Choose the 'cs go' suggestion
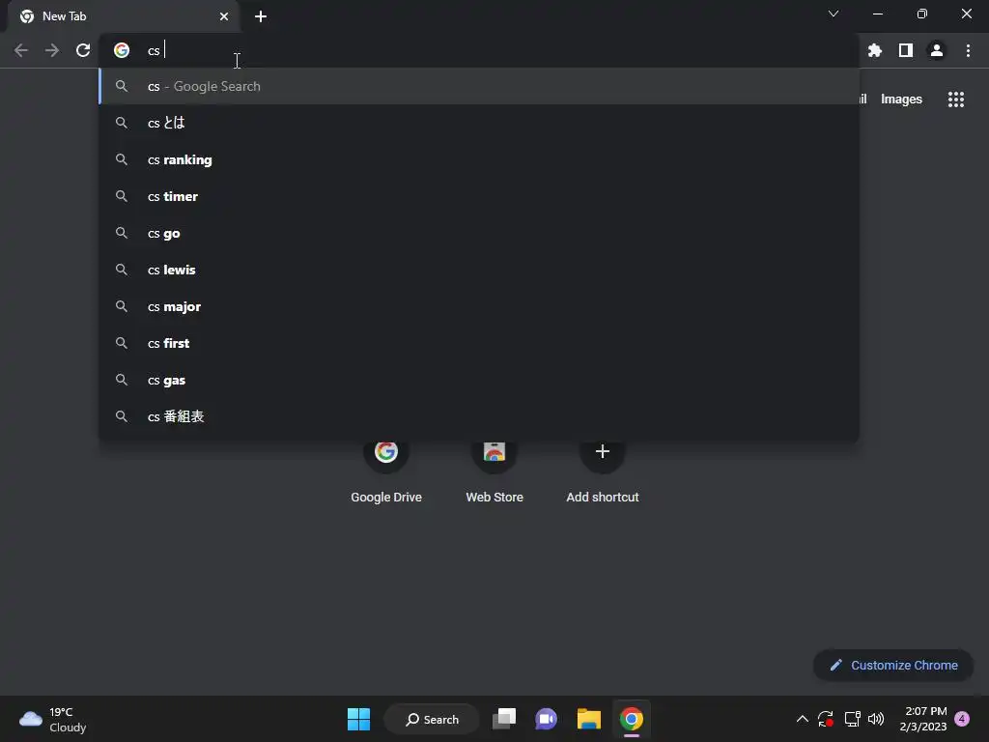This screenshot has height=742, width=989. (479, 233)
